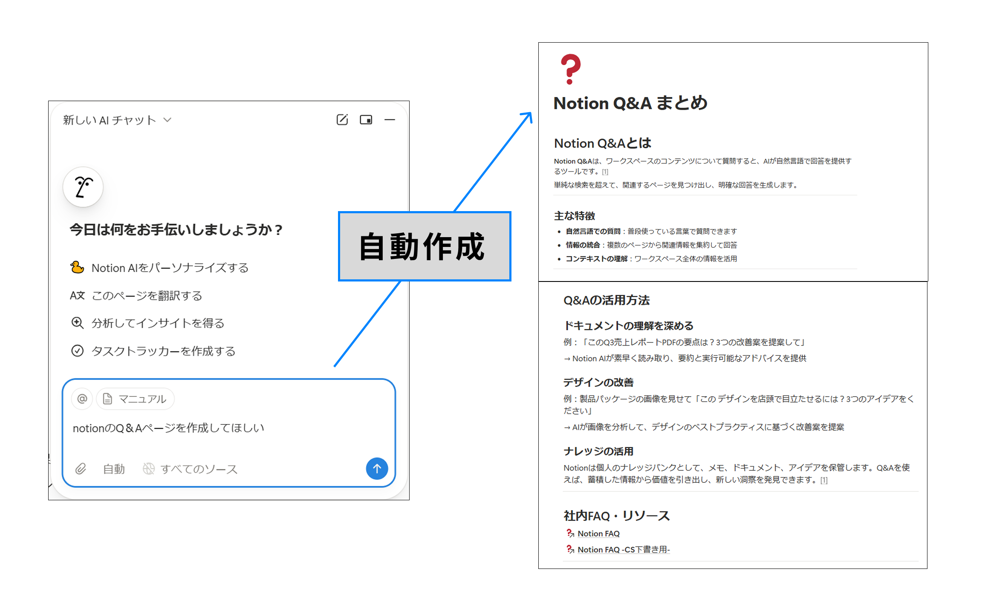Choose タスクトラッカーを作成する option

163,351
